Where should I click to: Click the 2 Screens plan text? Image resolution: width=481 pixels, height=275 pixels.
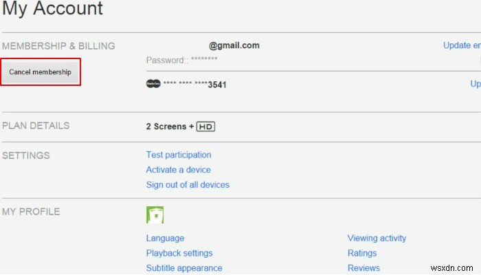[166, 126]
